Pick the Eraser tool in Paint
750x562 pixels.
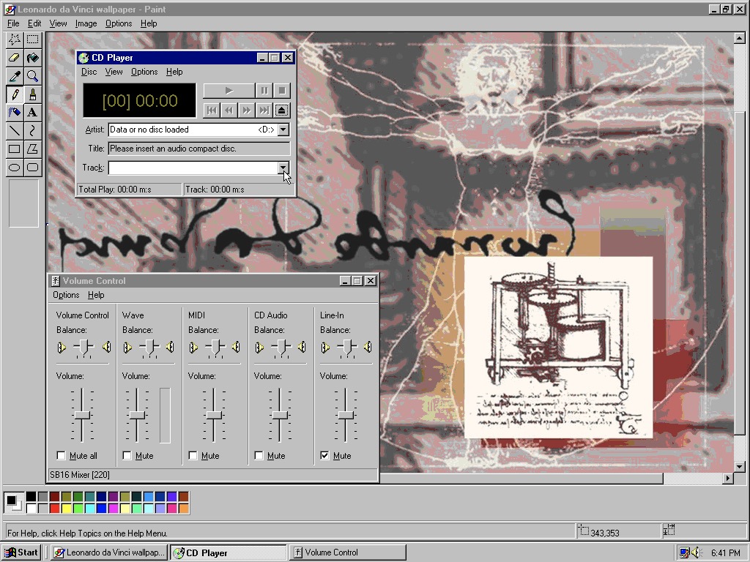coord(15,58)
